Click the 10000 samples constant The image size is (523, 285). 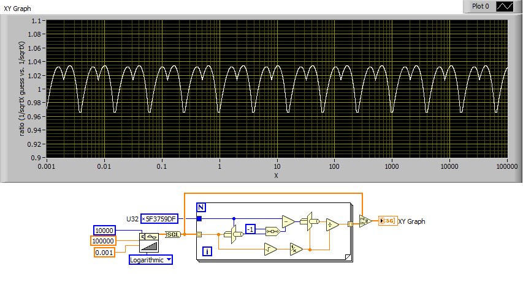click(104, 231)
